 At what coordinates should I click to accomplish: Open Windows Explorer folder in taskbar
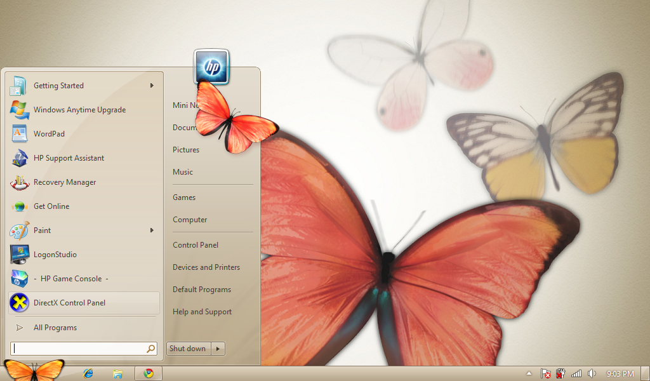click(117, 373)
